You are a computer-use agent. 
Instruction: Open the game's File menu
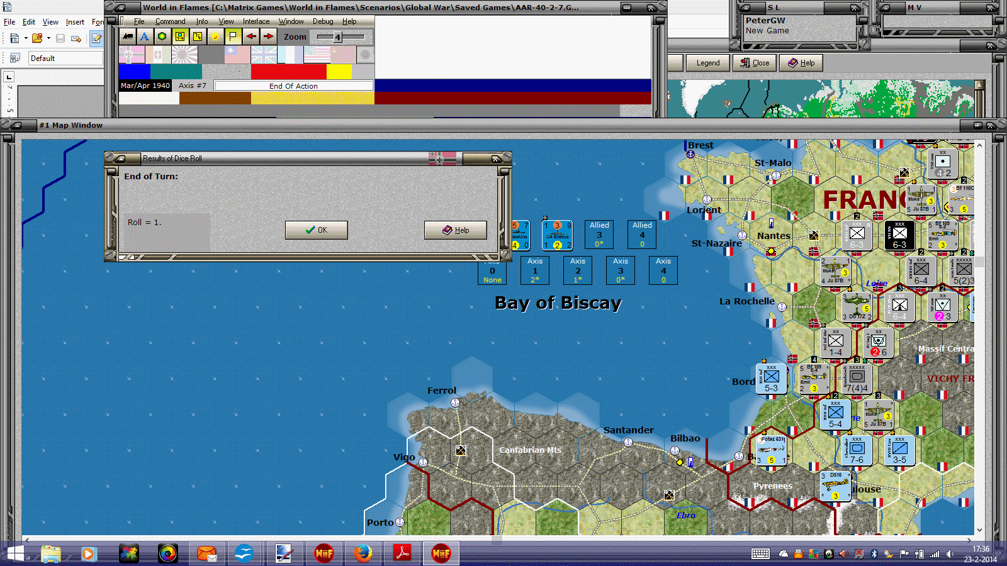pyautogui.click(x=139, y=21)
